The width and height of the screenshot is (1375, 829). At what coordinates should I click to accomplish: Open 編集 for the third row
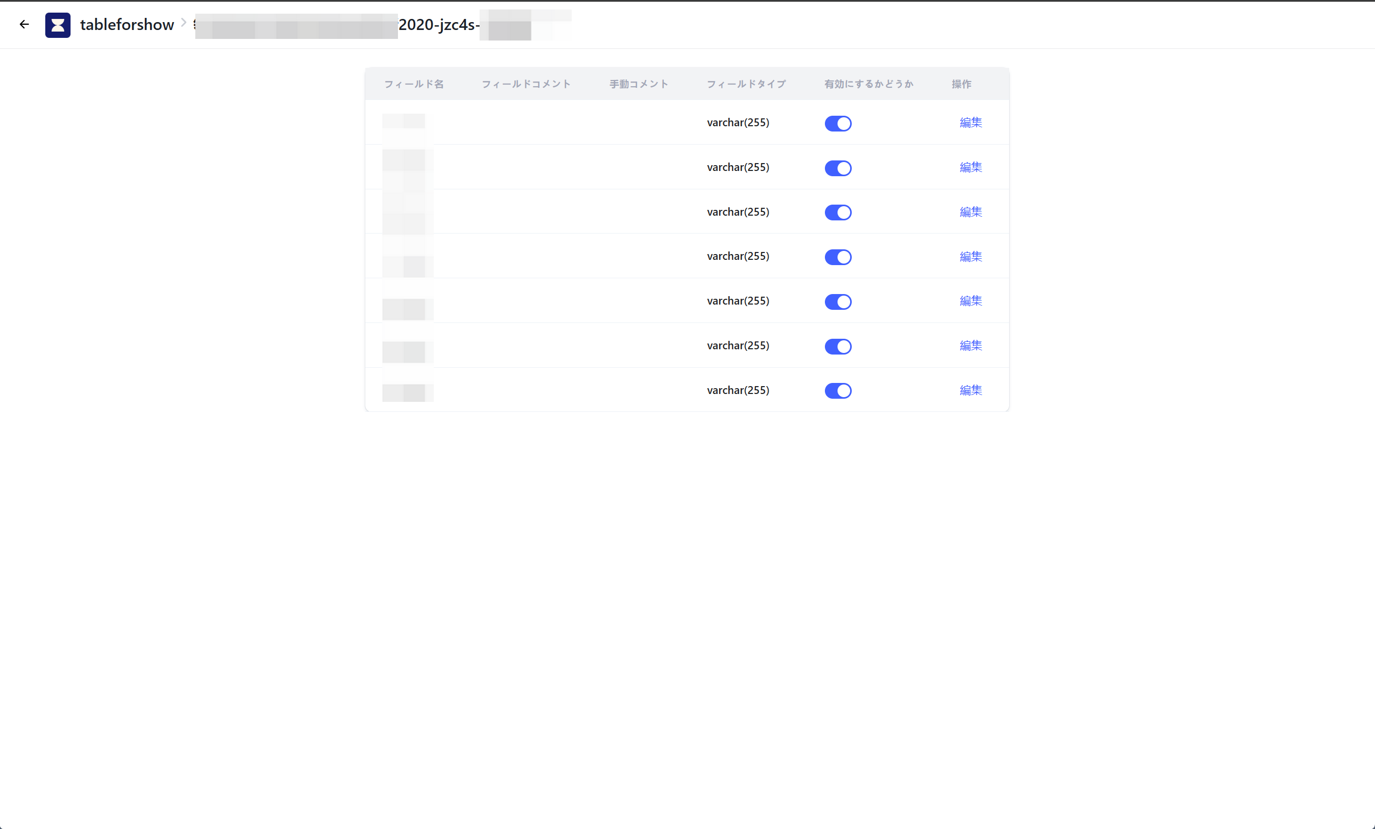click(970, 212)
